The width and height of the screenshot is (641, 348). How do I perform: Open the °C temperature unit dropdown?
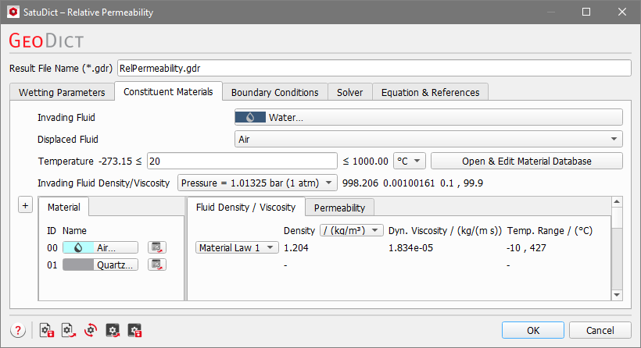pos(409,162)
